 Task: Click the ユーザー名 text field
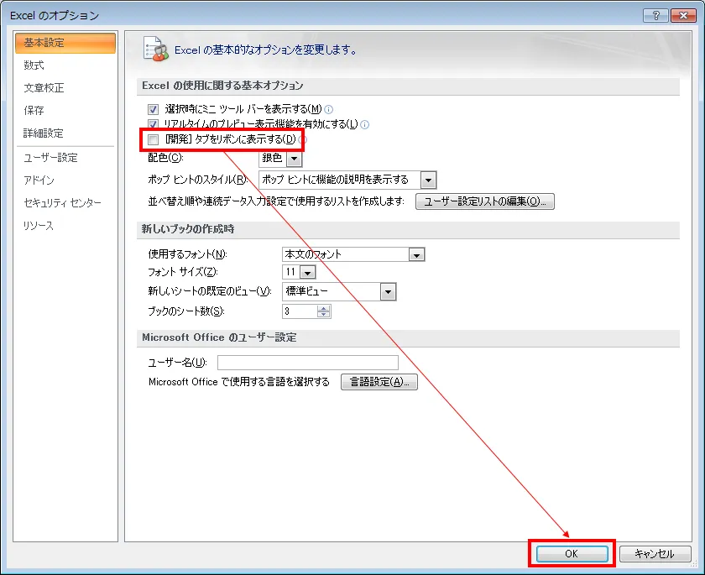(x=308, y=363)
